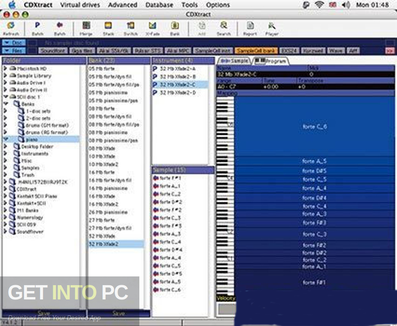Screen dimensions: 397x326
Task: Toggle the Soundfont file type filter
Action: [53, 51]
